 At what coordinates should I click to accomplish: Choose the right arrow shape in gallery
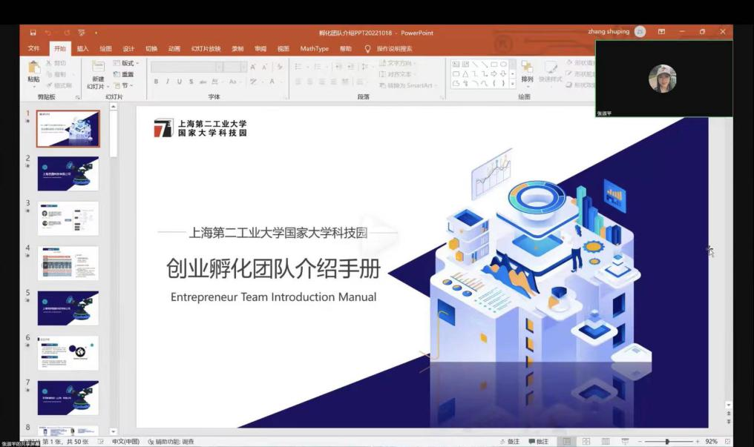click(494, 74)
